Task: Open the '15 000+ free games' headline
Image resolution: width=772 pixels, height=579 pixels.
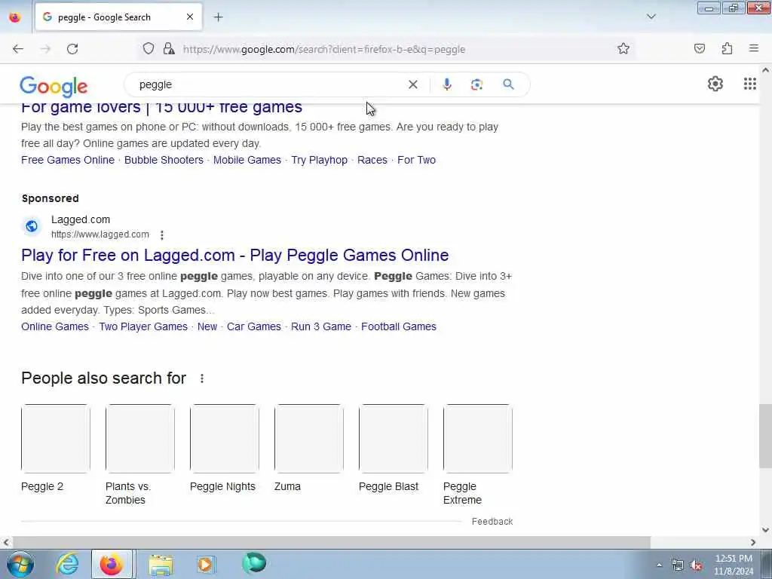Action: [161, 107]
